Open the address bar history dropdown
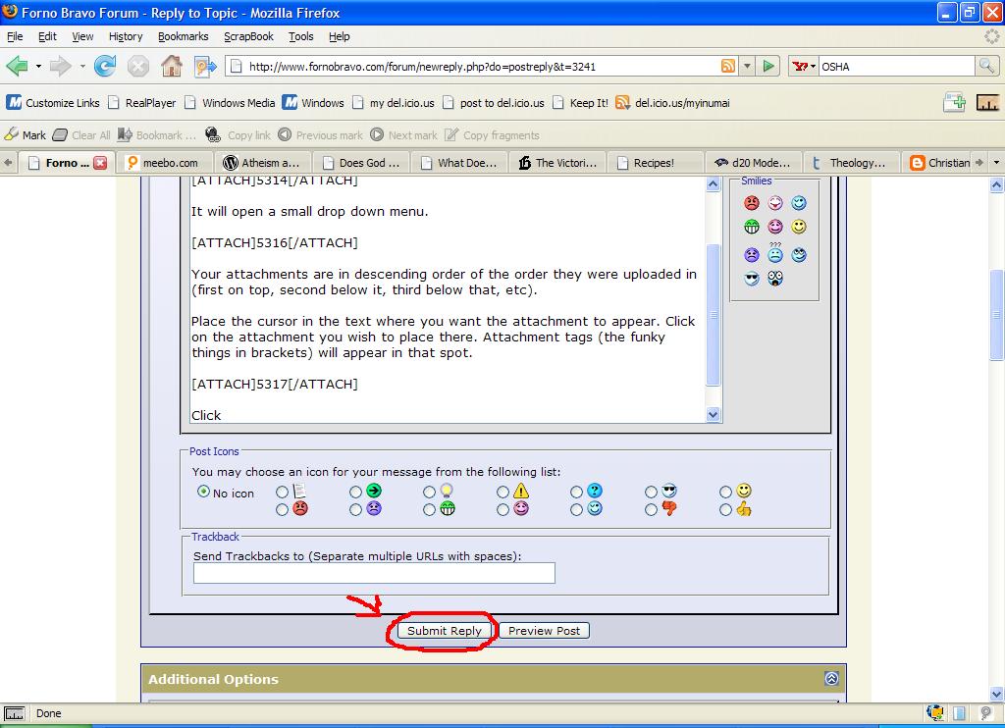The width and height of the screenshot is (1005, 728). (x=747, y=67)
